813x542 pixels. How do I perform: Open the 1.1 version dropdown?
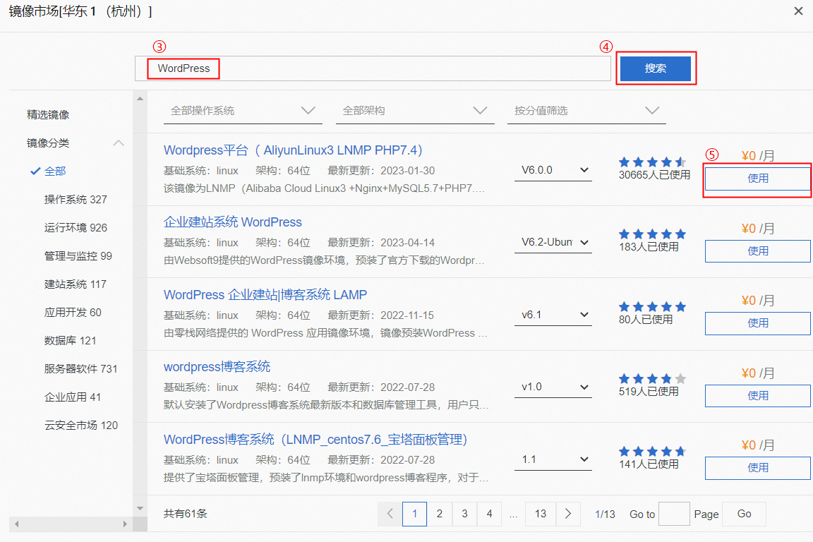pyautogui.click(x=553, y=459)
